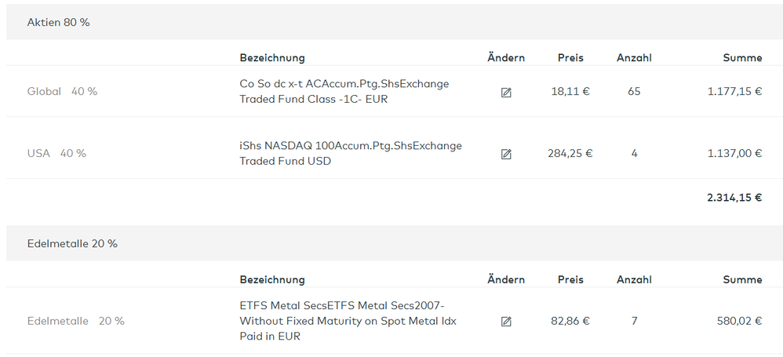Click the 18,11 € price value
The height and width of the screenshot is (357, 783).
click(570, 91)
